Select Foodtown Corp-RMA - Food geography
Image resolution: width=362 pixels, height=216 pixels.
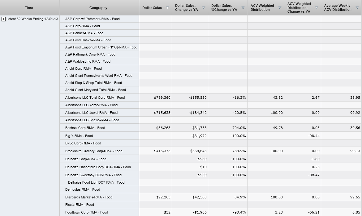pos(87,212)
